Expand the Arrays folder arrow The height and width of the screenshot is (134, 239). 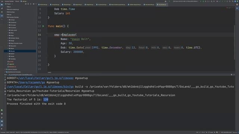click(8, 20)
